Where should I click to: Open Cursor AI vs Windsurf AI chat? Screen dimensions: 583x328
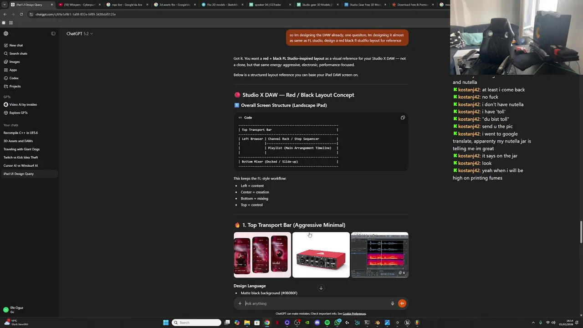(x=20, y=165)
